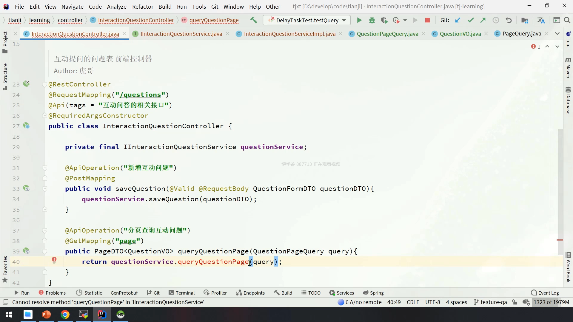Click the red error stripe mark in the scrollbar
573x322 pixels.
(560, 240)
